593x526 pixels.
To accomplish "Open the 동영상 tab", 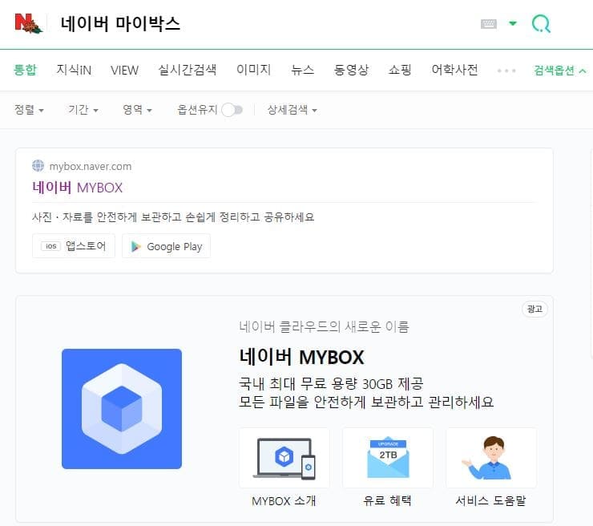I will (351, 70).
